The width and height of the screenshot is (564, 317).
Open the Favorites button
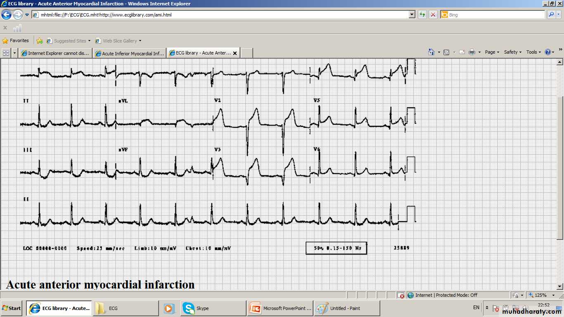[16, 40]
